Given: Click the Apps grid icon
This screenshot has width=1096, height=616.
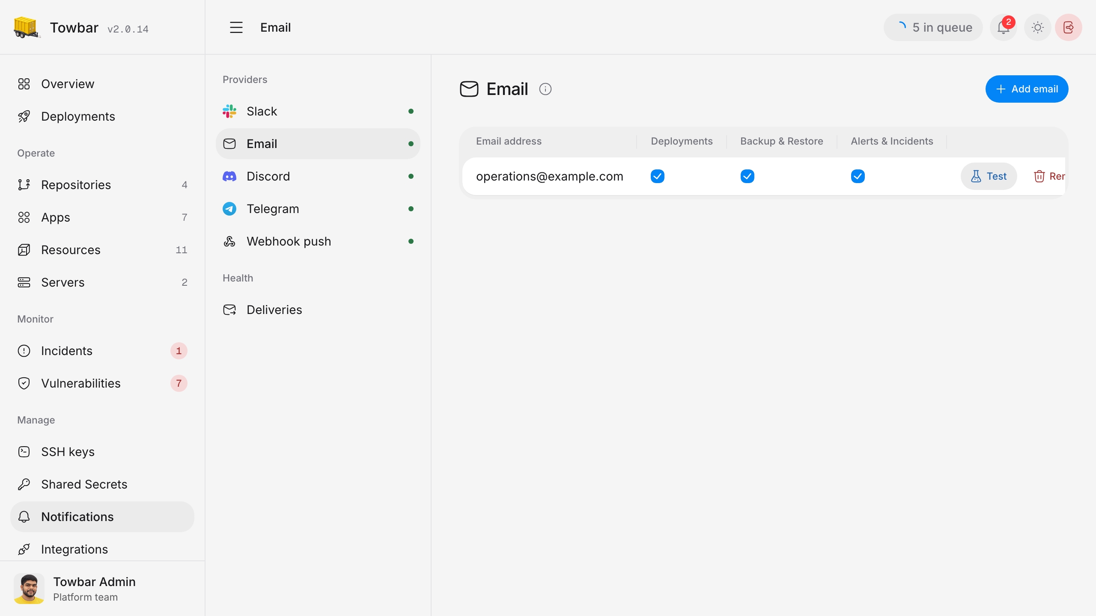Looking at the screenshot, I should [x=24, y=217].
